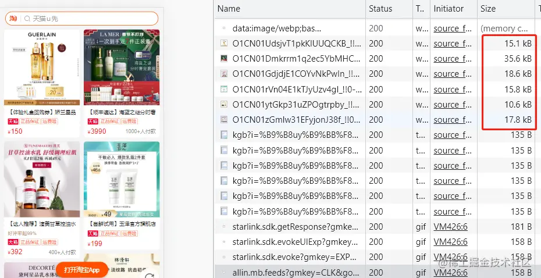Open the La Mer product thumbnail
The height and width of the screenshot is (278, 541).
coord(122,67)
